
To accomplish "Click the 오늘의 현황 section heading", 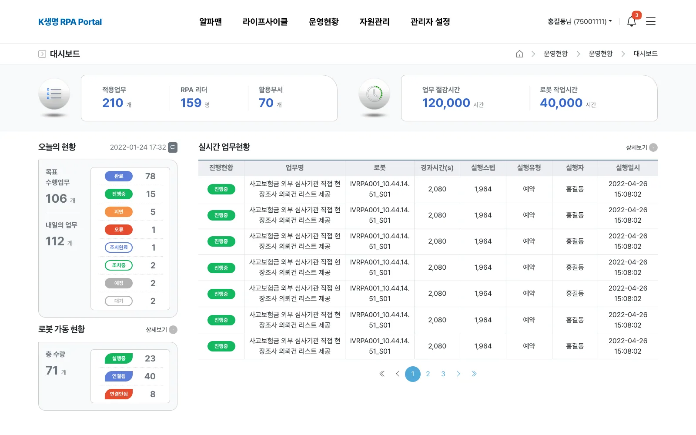I will pyautogui.click(x=57, y=147).
